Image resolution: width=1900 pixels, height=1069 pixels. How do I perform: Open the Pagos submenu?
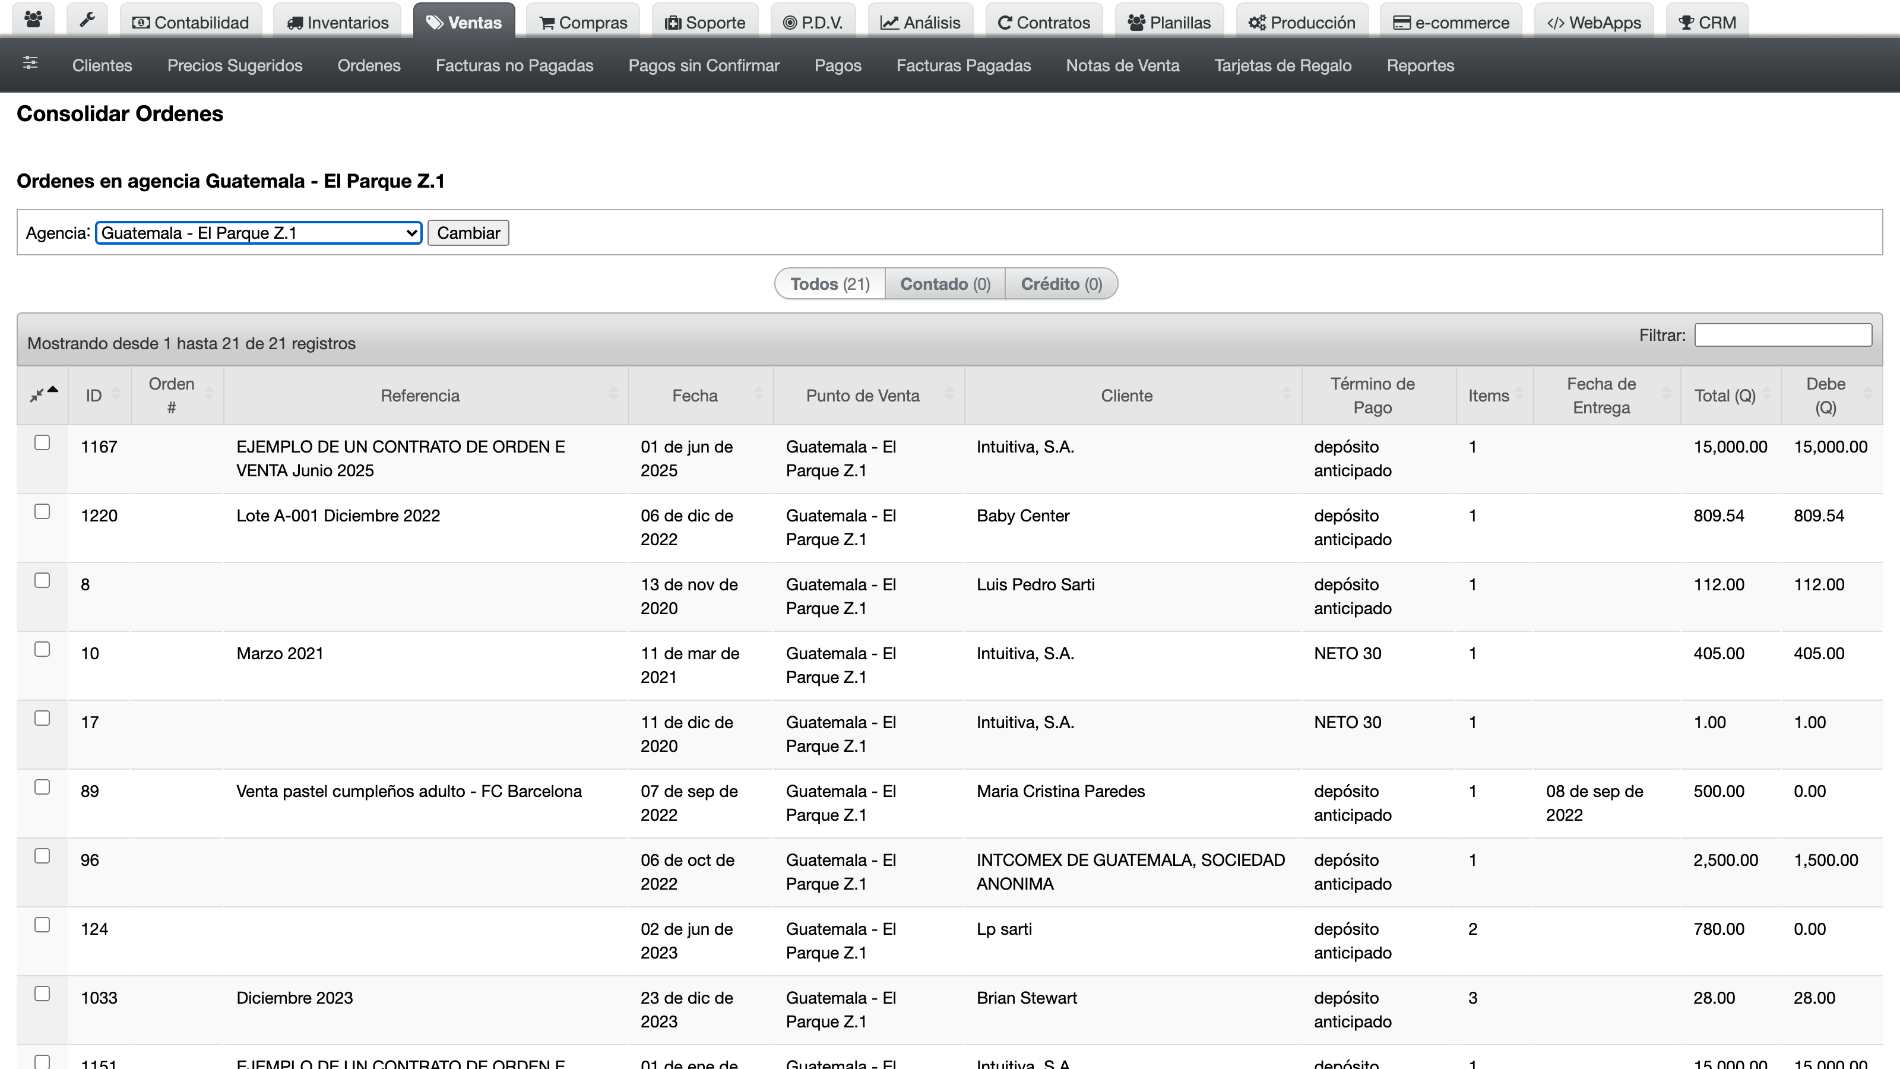tap(838, 66)
